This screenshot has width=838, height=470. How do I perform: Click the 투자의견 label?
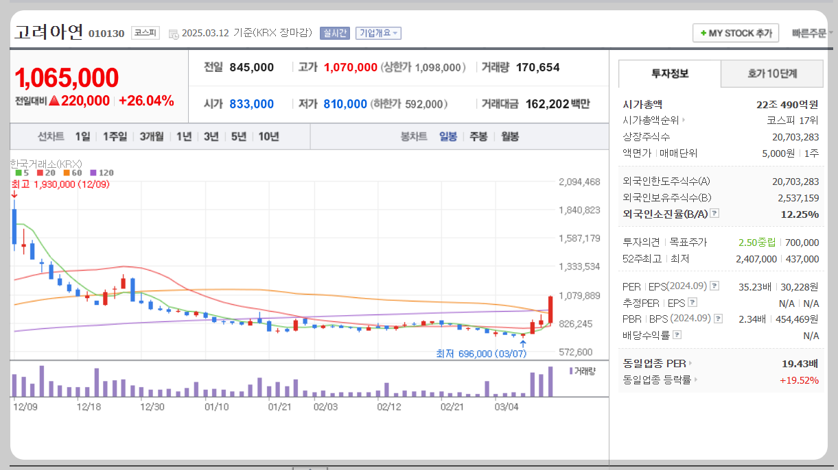(x=641, y=242)
